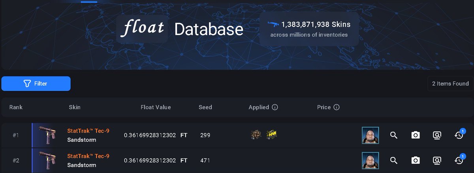Click the Rank column header

click(x=16, y=107)
